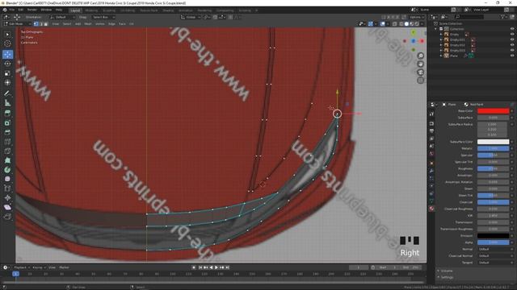Hide the Empty object in outliner
The width and height of the screenshot is (517, 290).
pos(512,34)
